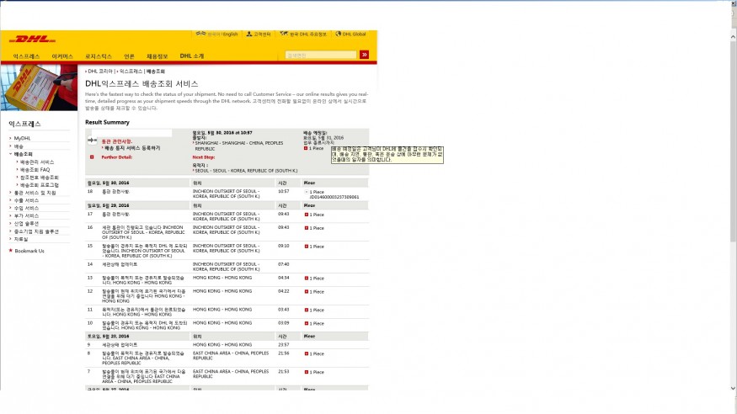This screenshot has height=414, width=737.
Task: Click the red star icon next to Bookmark Us
Action: click(x=10, y=251)
